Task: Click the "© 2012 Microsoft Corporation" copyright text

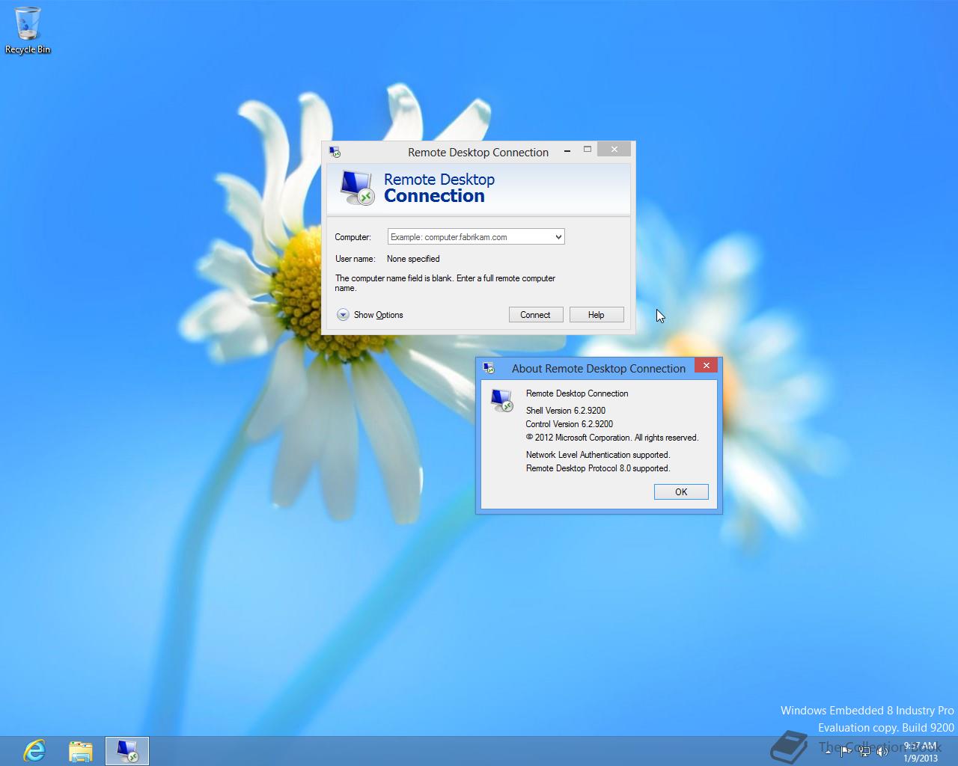Action: [579, 438]
